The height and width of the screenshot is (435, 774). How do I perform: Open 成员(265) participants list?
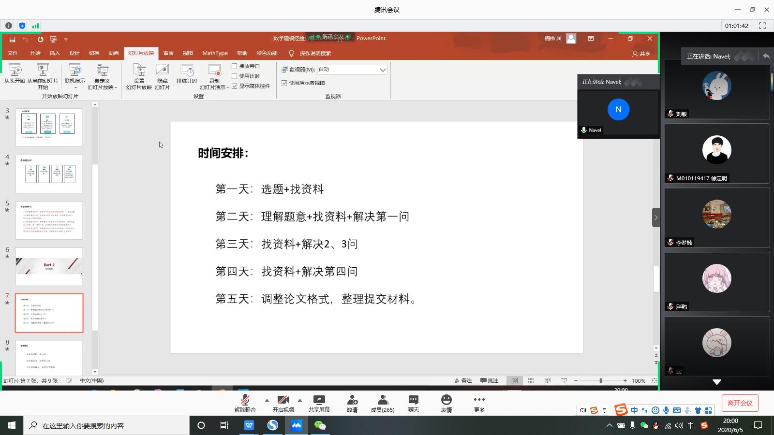pyautogui.click(x=383, y=400)
